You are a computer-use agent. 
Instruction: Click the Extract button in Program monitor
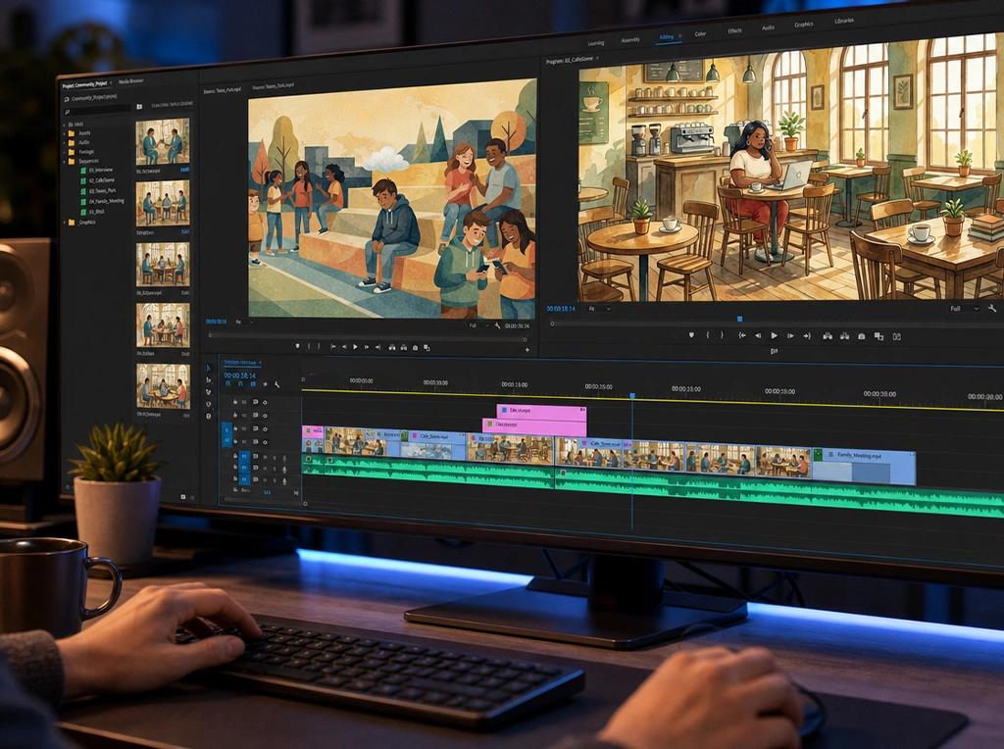[x=844, y=336]
